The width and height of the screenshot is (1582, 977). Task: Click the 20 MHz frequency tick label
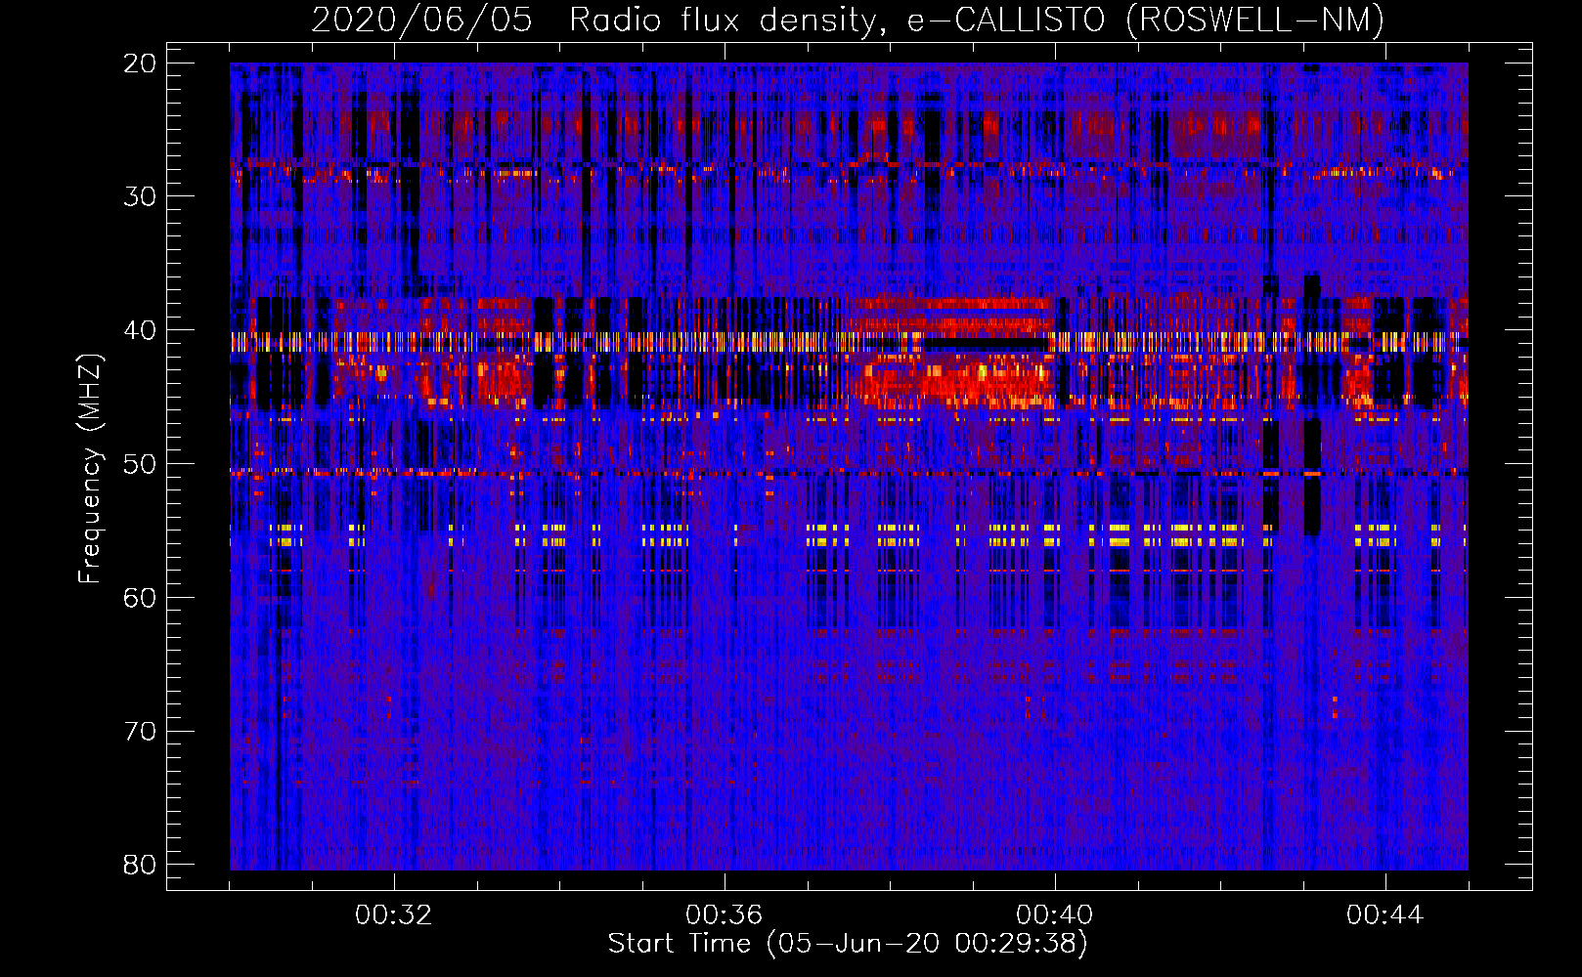(x=140, y=64)
